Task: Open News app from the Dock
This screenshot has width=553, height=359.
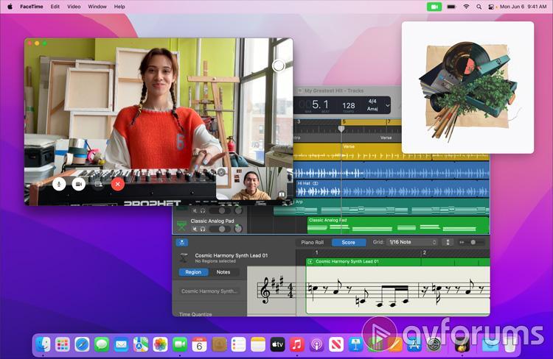Action: coord(336,344)
